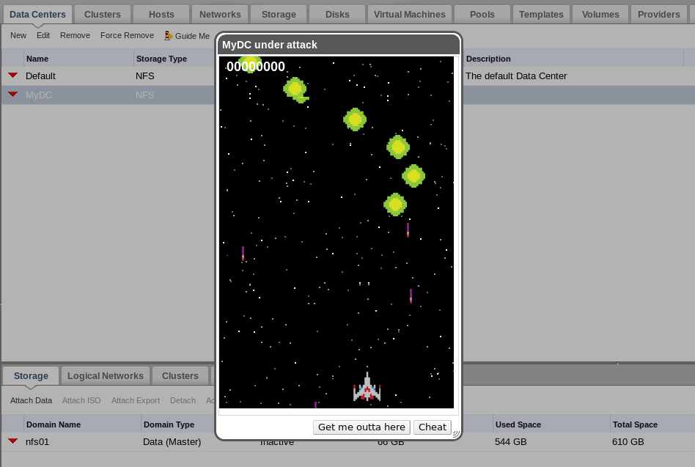
Task: Click the player spaceship in the game
Action: (x=367, y=388)
